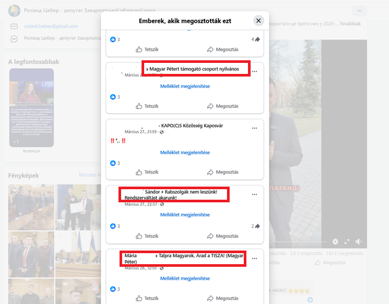Viewport: 389px width, 304px height.
Task: Open options menu for Magyar Pétert támogató post
Action: [255, 72]
